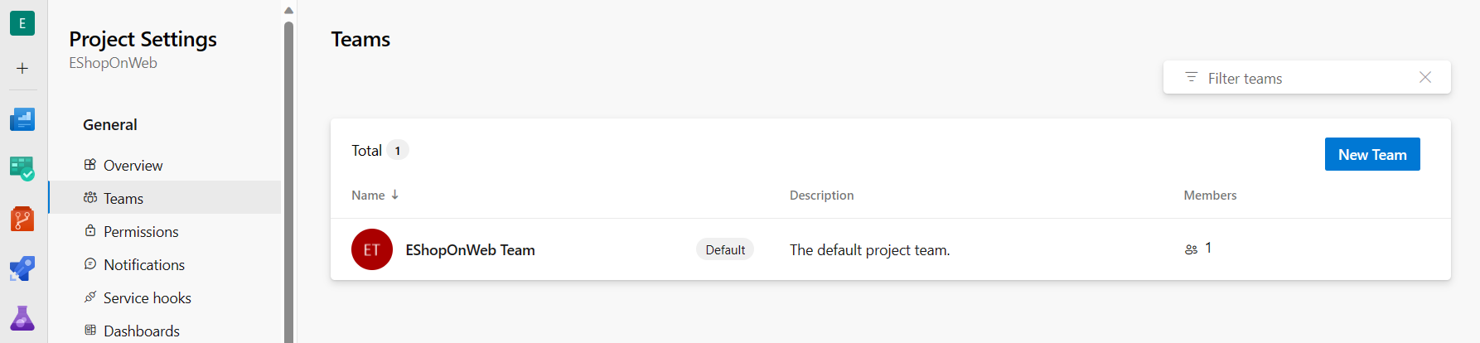Open Service hooks settings
Viewport: 1480px width, 343px height.
coord(147,297)
